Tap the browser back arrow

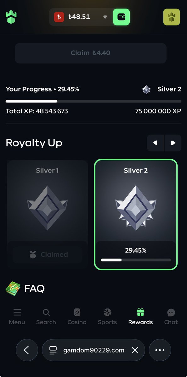click(x=27, y=350)
